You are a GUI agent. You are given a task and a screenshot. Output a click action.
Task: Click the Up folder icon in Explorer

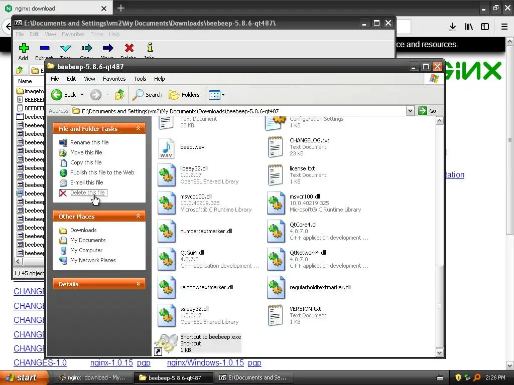coord(119,95)
